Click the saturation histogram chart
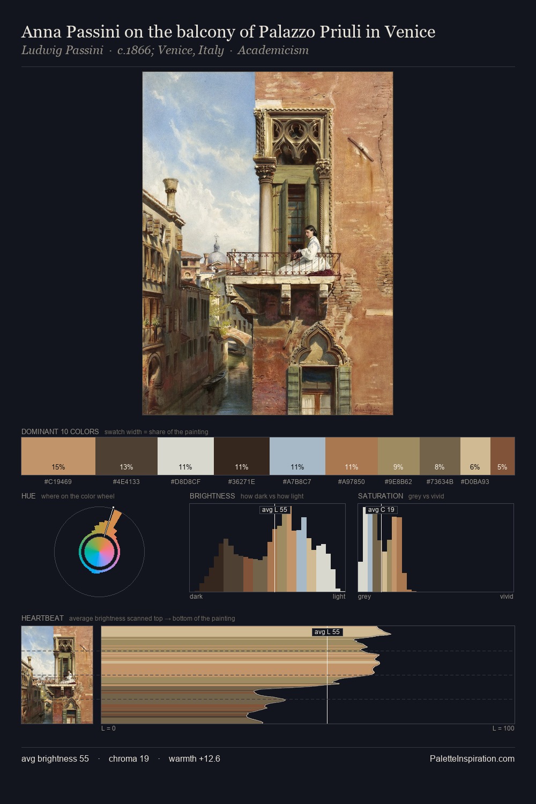536x804 pixels. [x=436, y=548]
